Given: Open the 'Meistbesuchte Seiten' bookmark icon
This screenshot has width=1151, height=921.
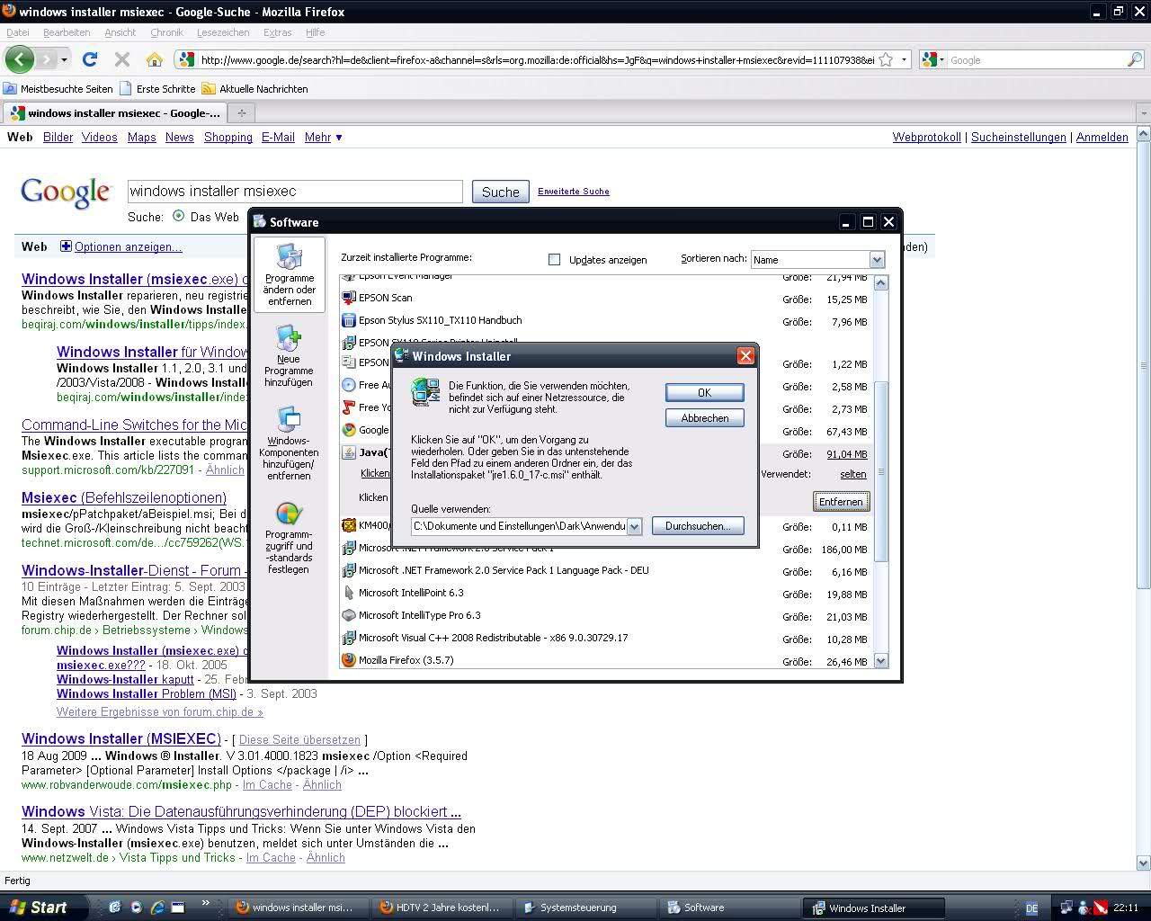Looking at the screenshot, I should pos(10,88).
